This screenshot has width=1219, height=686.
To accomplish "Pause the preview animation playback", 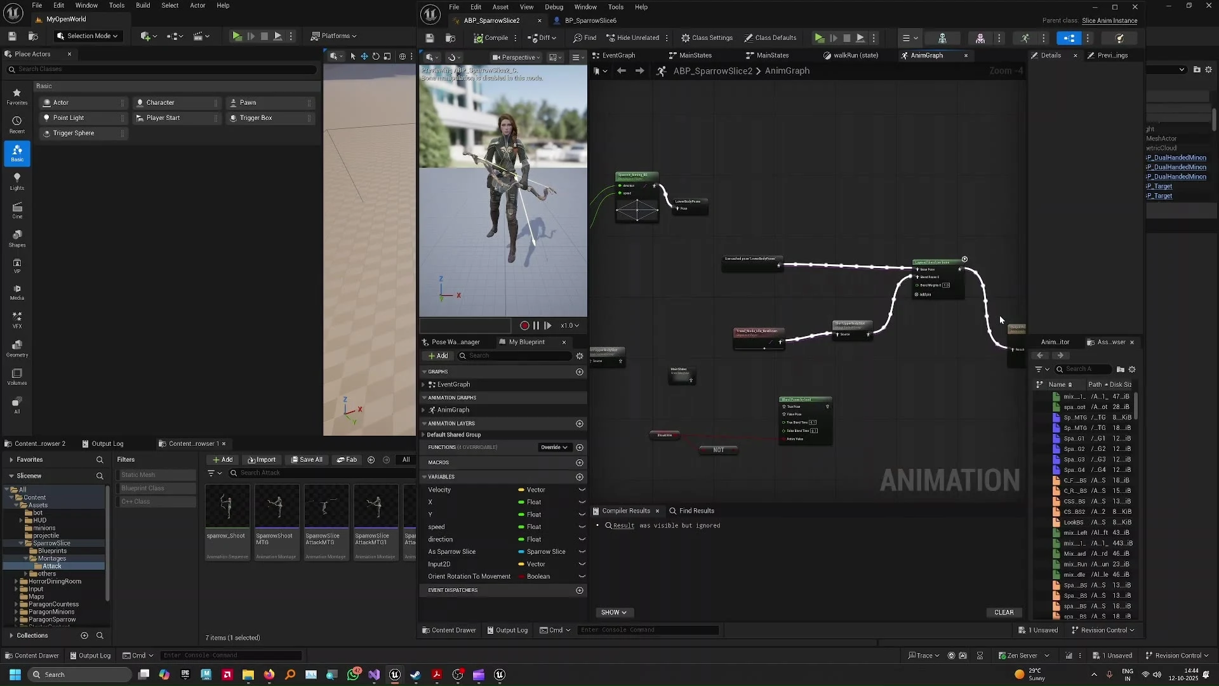I will coord(536,325).
